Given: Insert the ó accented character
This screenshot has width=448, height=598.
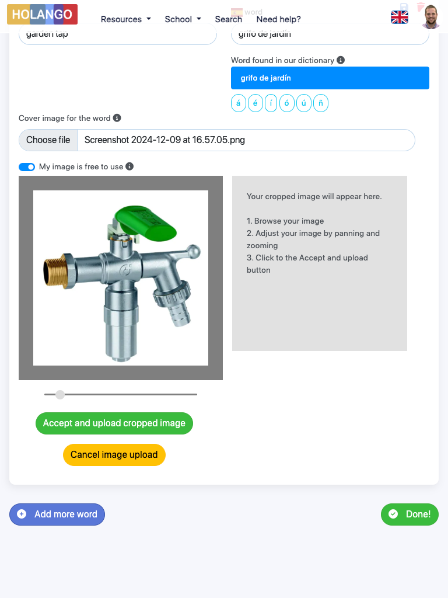Looking at the screenshot, I should pyautogui.click(x=287, y=103).
